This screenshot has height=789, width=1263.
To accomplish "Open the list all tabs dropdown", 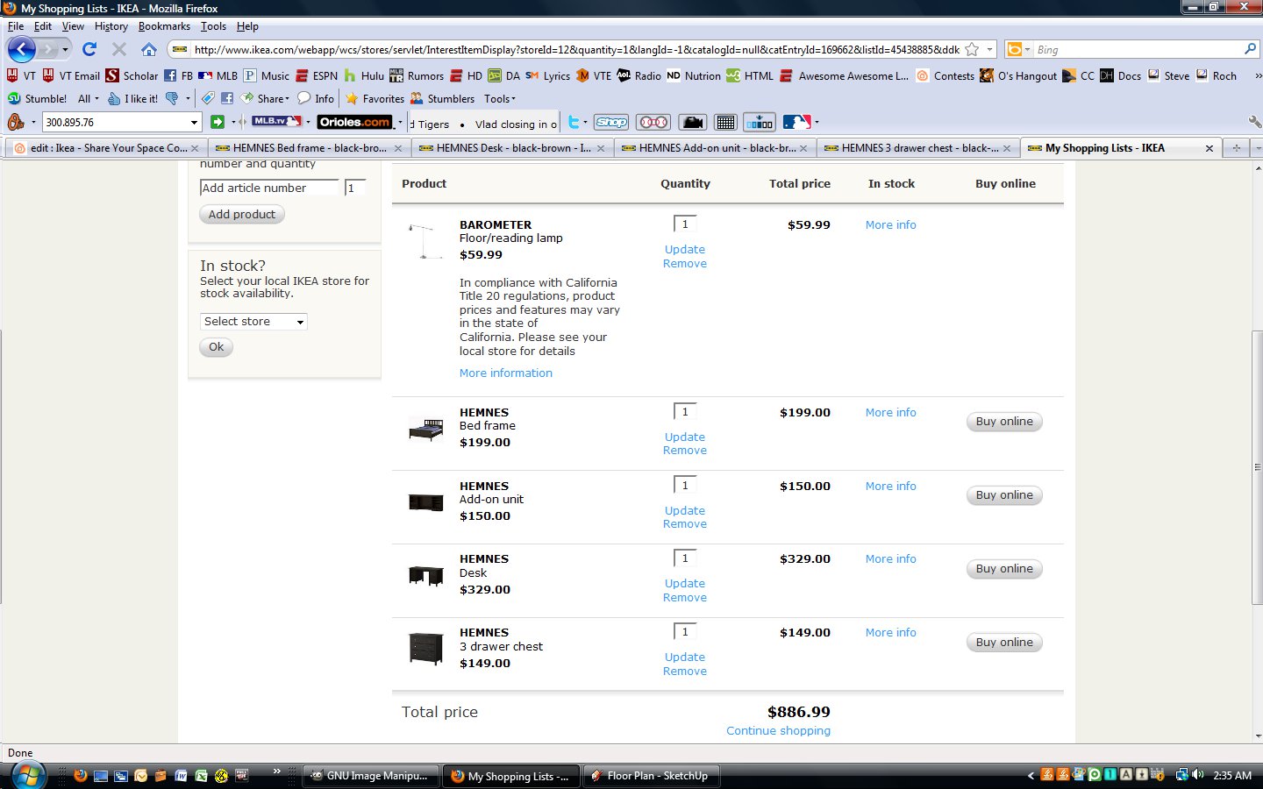I will coord(1258,148).
